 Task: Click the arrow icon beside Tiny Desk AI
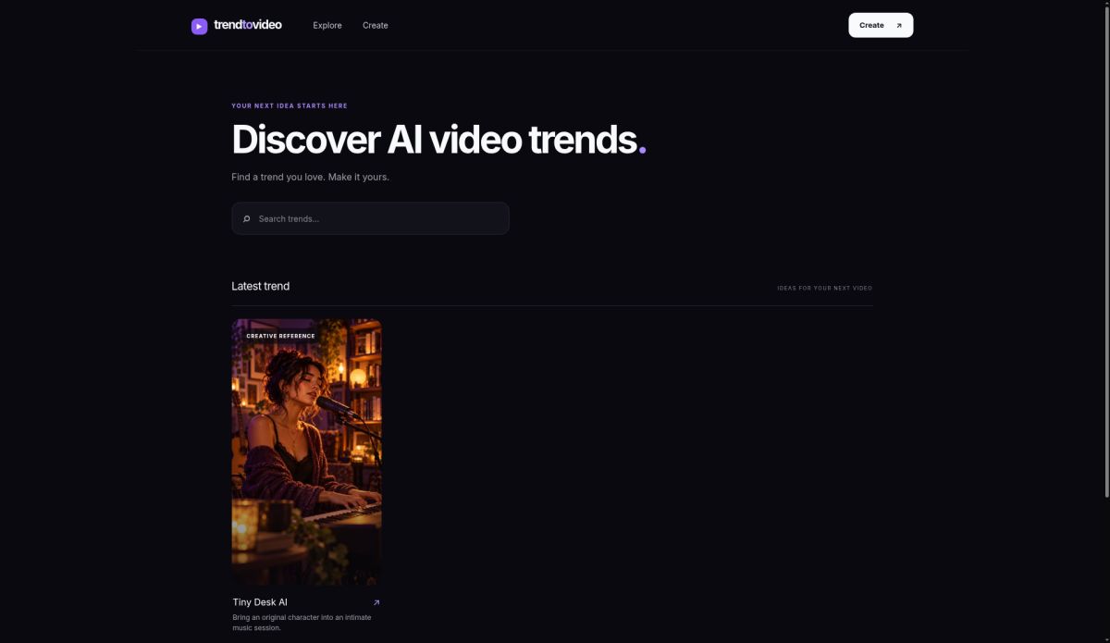pyautogui.click(x=376, y=602)
